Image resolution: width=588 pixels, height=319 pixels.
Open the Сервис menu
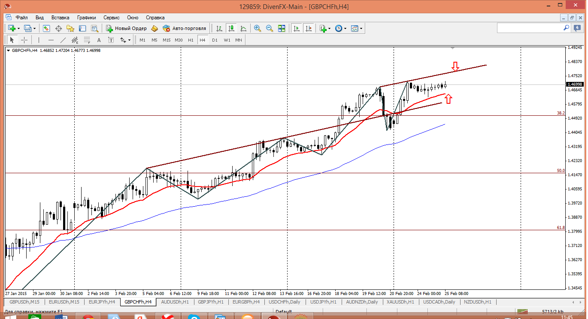pyautogui.click(x=112, y=18)
